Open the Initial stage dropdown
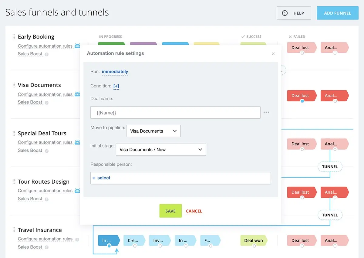This screenshot has height=258, width=364. pyautogui.click(x=161, y=150)
